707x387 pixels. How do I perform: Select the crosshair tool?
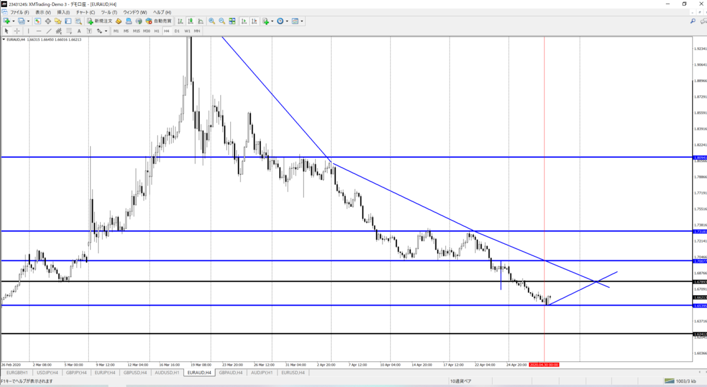click(x=16, y=31)
